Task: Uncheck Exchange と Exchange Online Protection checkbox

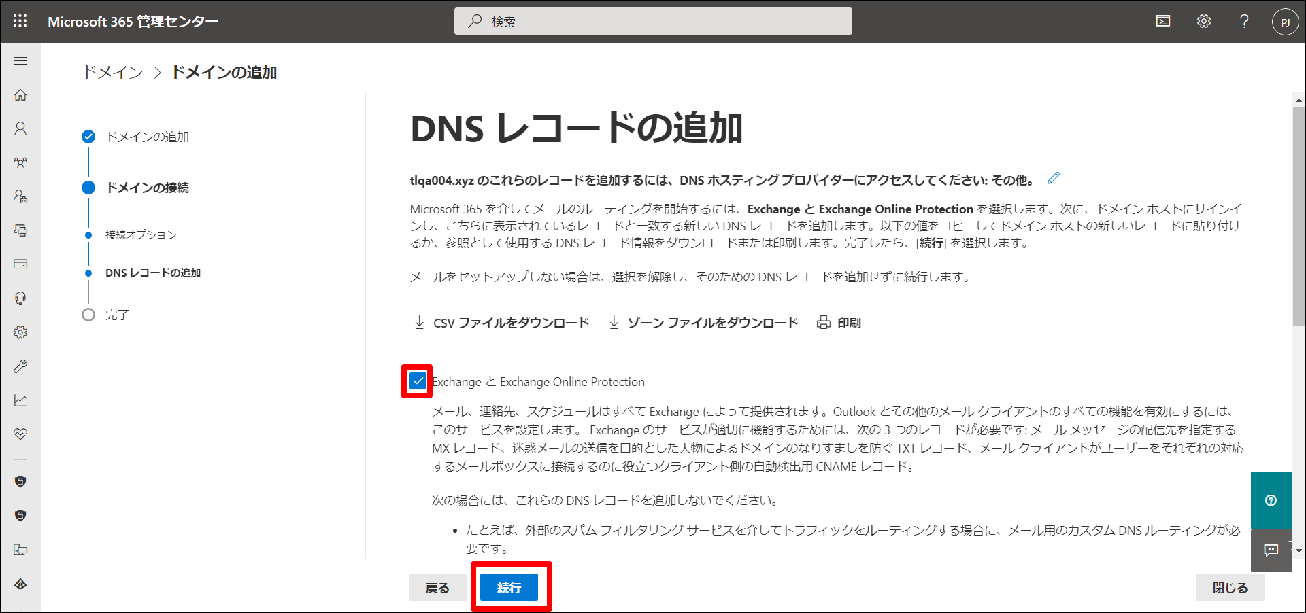Action: tap(418, 381)
